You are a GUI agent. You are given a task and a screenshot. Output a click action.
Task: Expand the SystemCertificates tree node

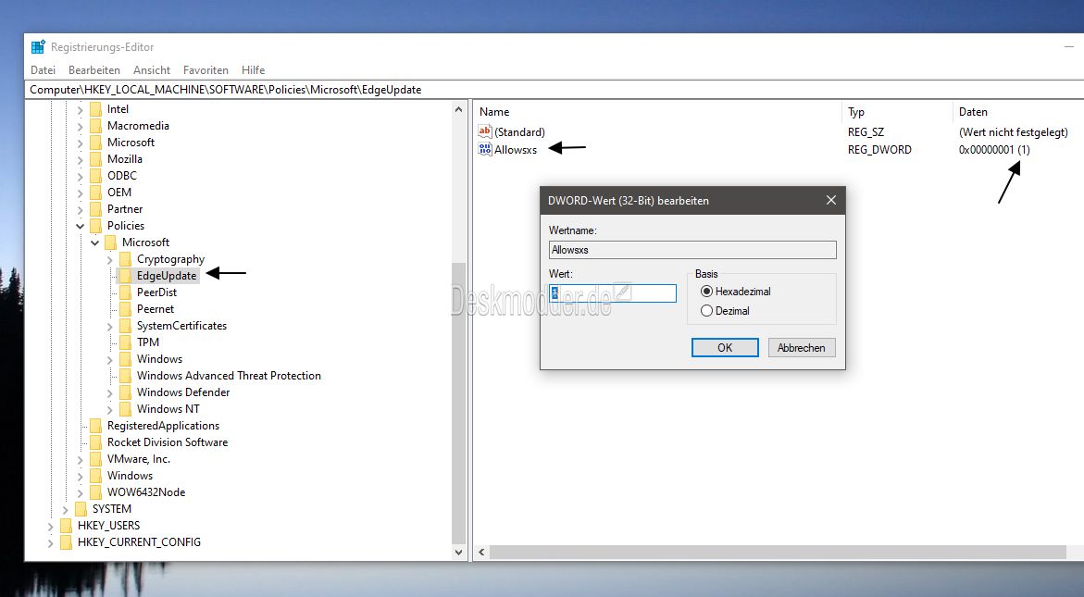tap(109, 326)
